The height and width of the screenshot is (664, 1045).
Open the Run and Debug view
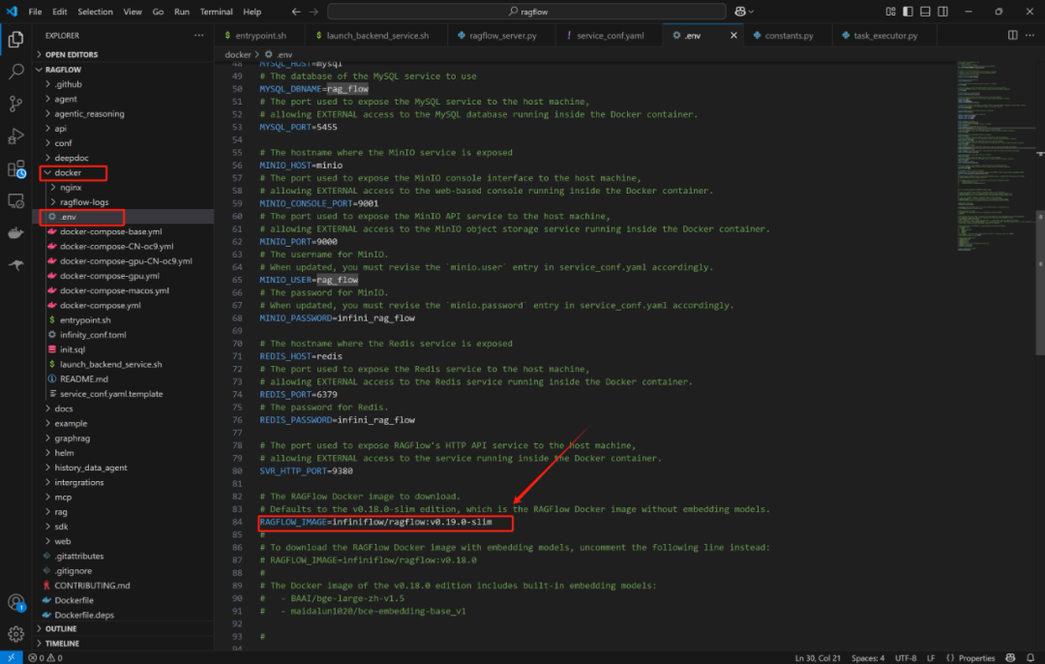[x=16, y=136]
